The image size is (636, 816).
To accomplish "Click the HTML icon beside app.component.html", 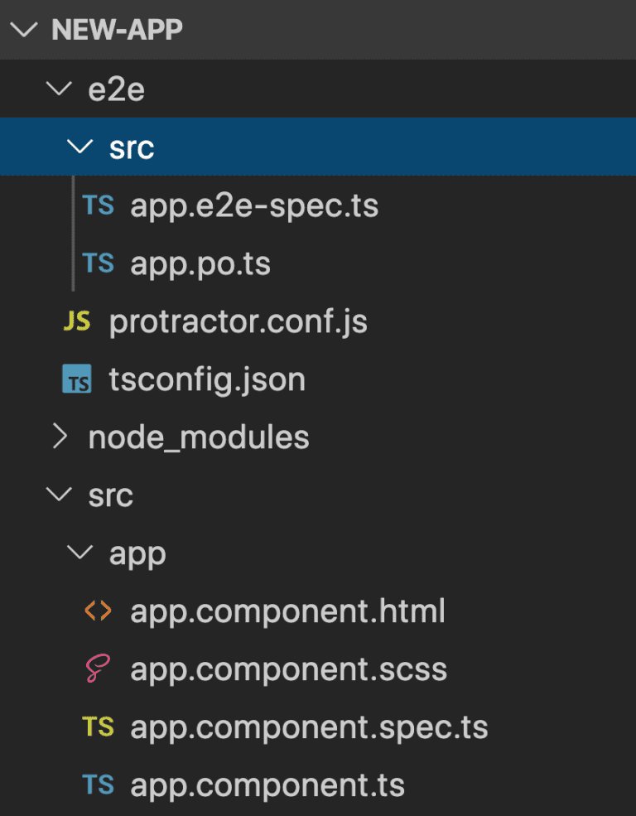I will tap(98, 611).
